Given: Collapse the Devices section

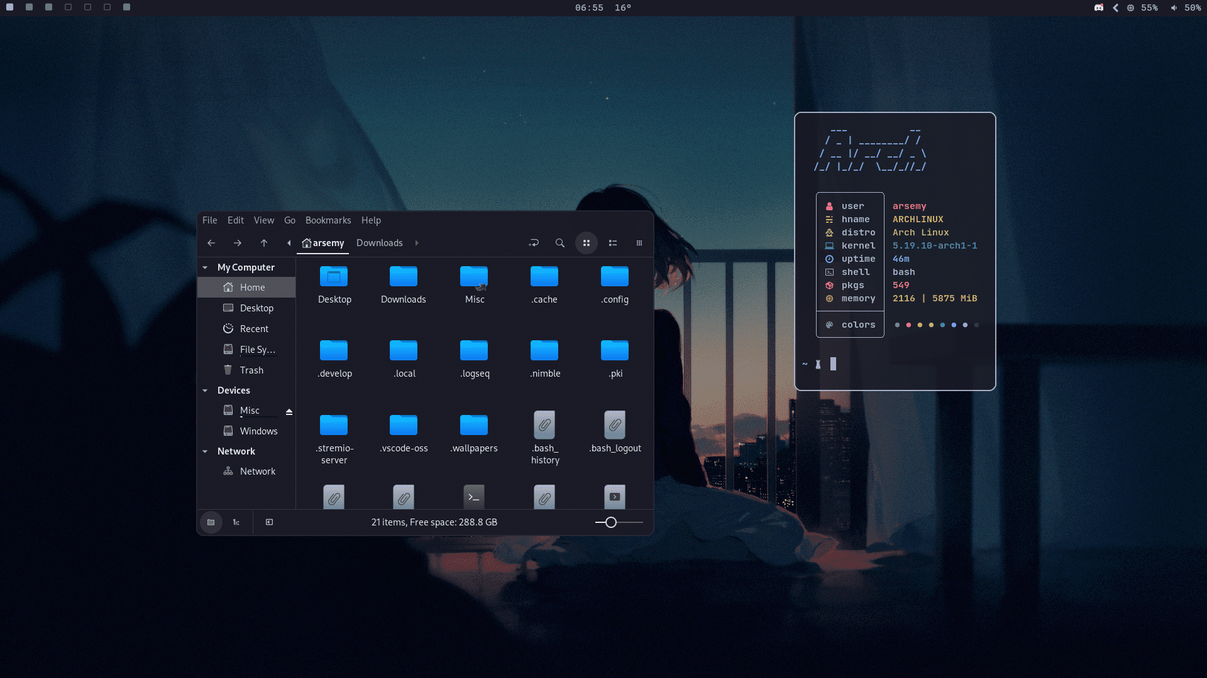Looking at the screenshot, I should [205, 390].
